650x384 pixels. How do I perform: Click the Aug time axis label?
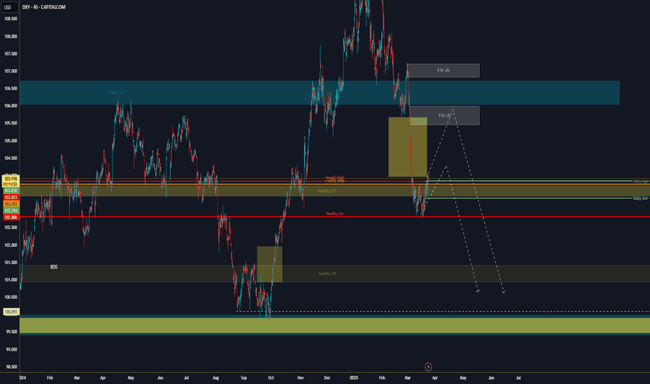(216, 378)
